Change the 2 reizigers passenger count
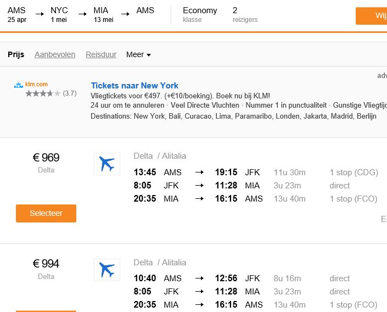Screen dimensions: 387x312 pyautogui.click(x=244, y=14)
